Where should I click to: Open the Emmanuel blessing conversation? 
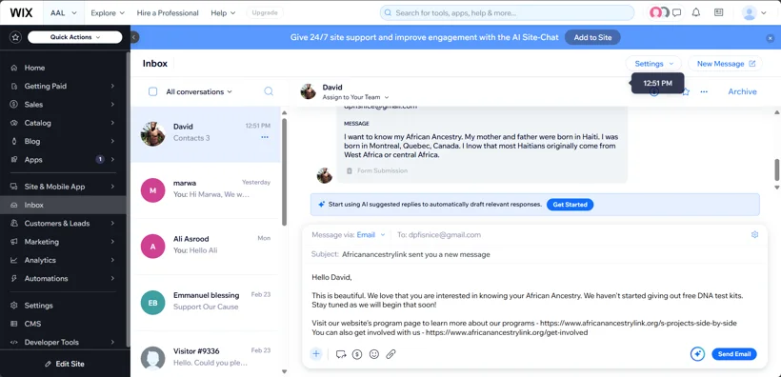(x=206, y=303)
